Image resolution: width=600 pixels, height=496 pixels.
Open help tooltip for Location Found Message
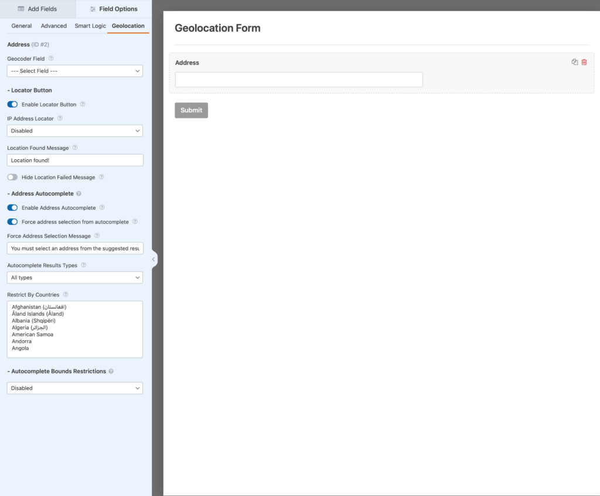[x=75, y=148]
